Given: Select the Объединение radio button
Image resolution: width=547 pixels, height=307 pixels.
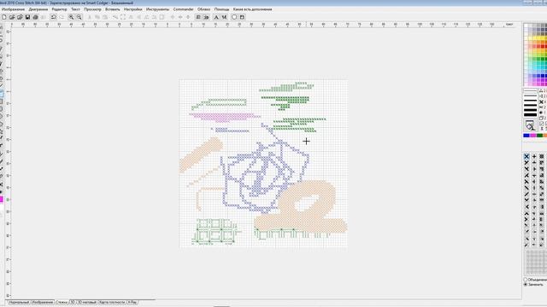Looking at the screenshot, I should tap(526, 280).
